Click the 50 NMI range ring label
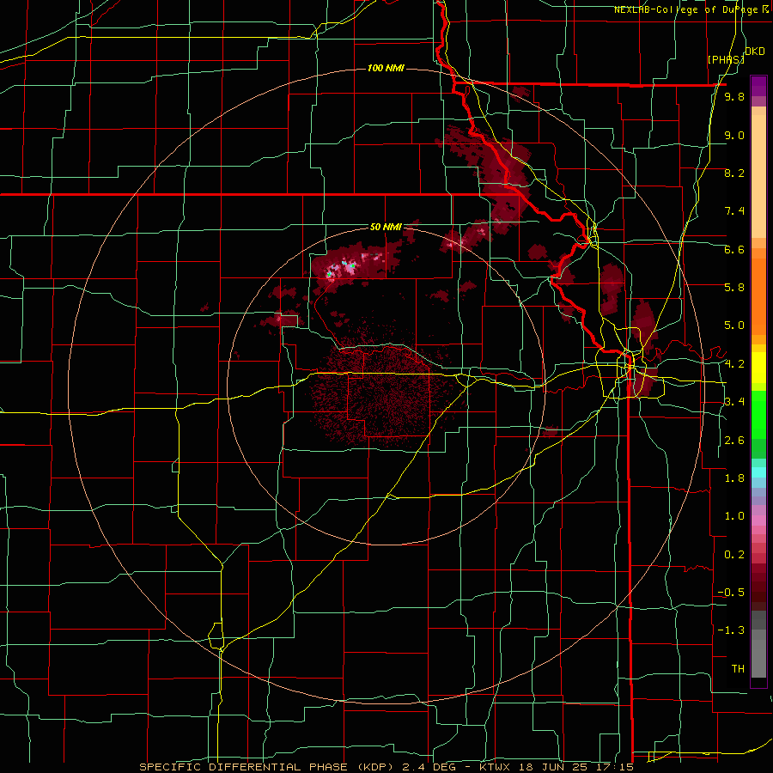 click(x=386, y=228)
